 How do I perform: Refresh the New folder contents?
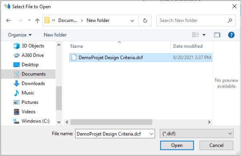(145, 21)
